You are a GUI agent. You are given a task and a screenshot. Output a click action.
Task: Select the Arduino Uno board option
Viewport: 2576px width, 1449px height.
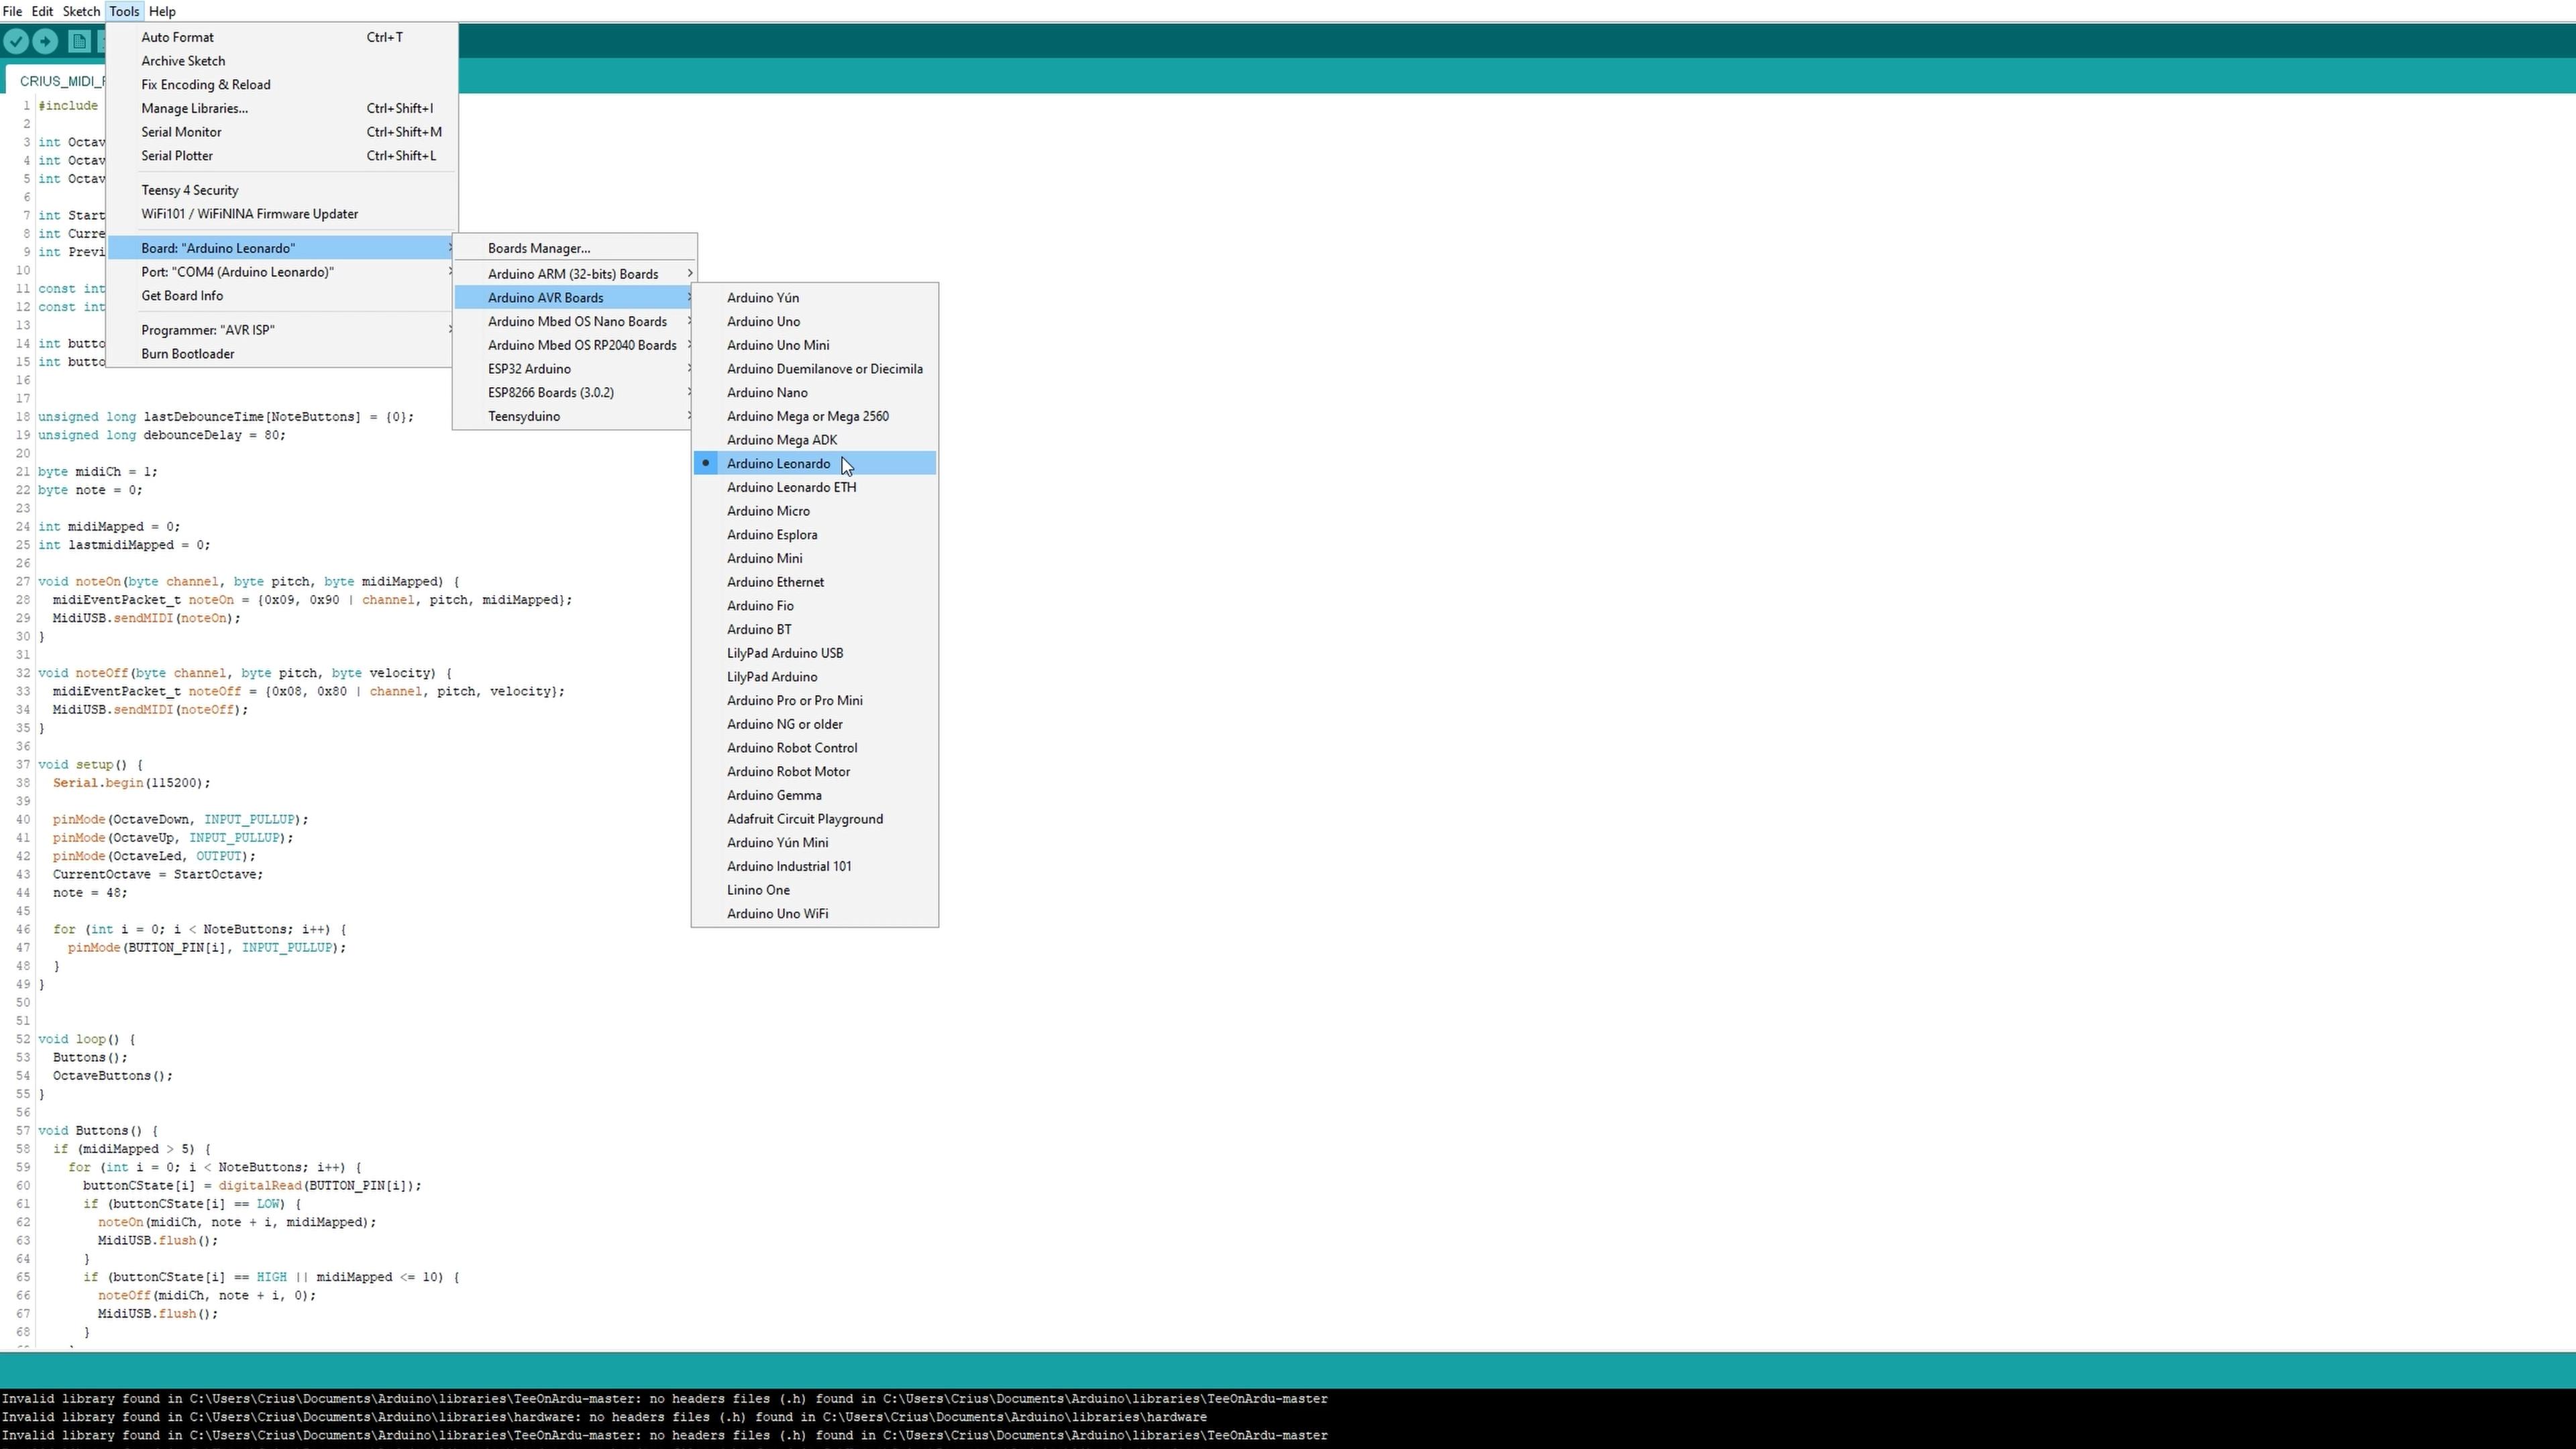[763, 321]
